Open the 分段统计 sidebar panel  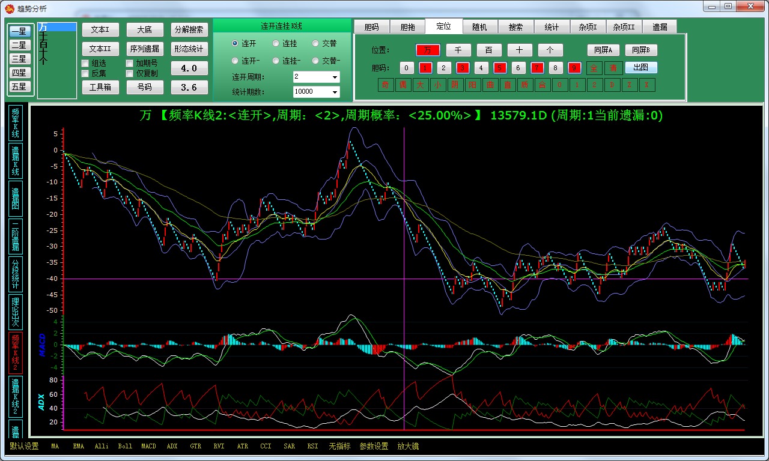click(16, 273)
